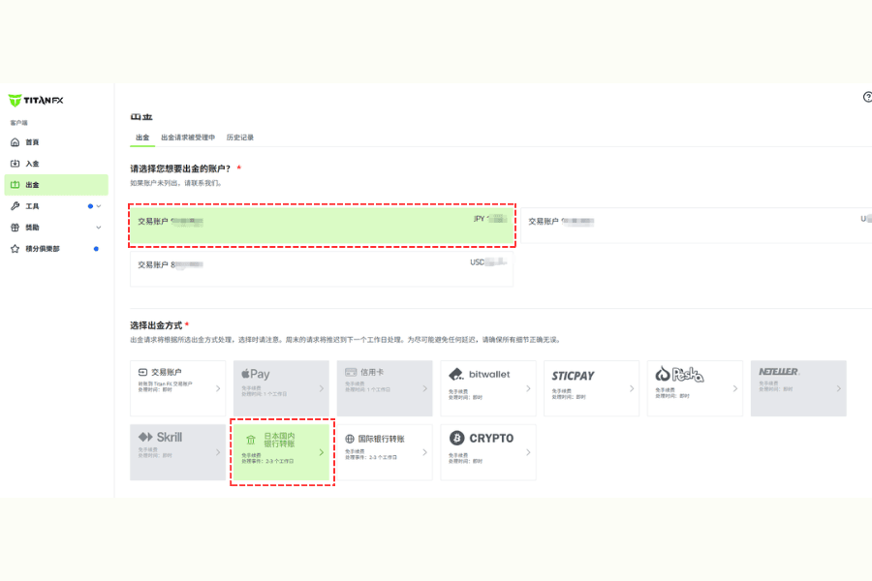Click the Titan FX logo

click(x=36, y=101)
